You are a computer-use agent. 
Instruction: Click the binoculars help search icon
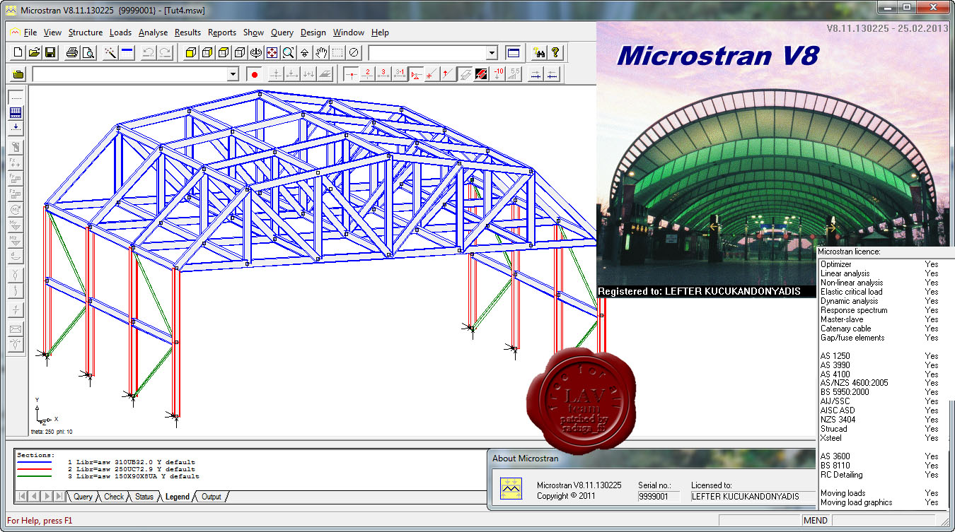tap(540, 53)
